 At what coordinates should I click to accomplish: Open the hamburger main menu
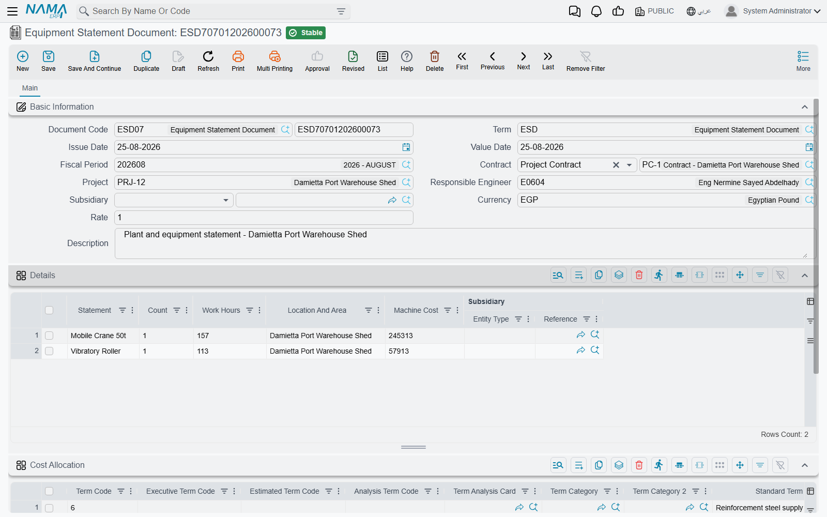(x=12, y=11)
